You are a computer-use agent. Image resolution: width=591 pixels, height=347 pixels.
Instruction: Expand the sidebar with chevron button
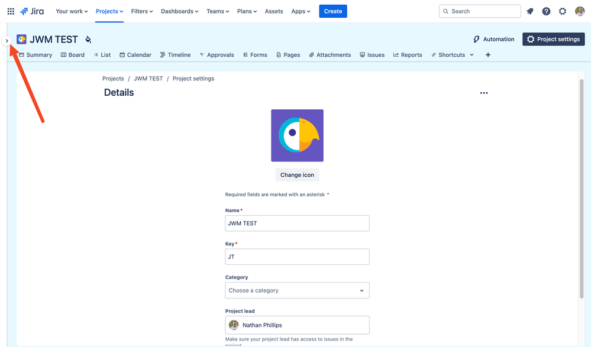7,41
